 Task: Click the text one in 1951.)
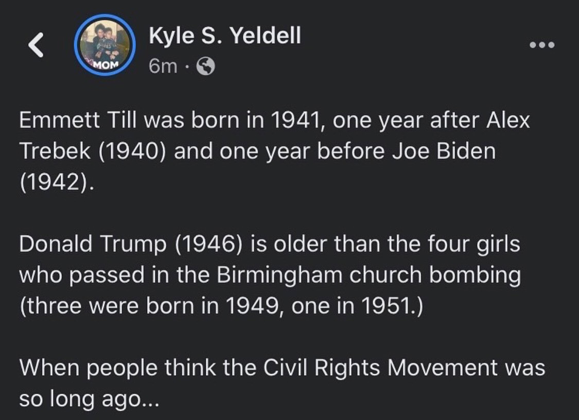357,306
